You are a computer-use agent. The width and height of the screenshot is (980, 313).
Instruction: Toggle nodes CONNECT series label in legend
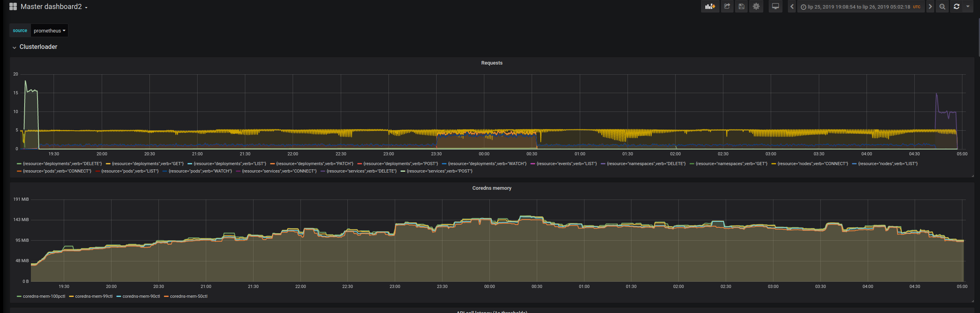tap(813, 164)
